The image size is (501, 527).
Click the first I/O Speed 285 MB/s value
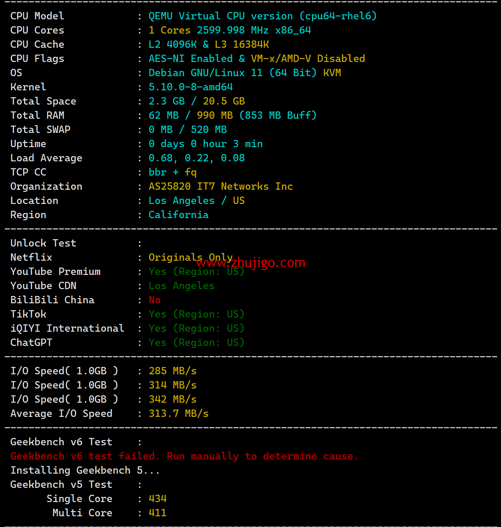(172, 371)
